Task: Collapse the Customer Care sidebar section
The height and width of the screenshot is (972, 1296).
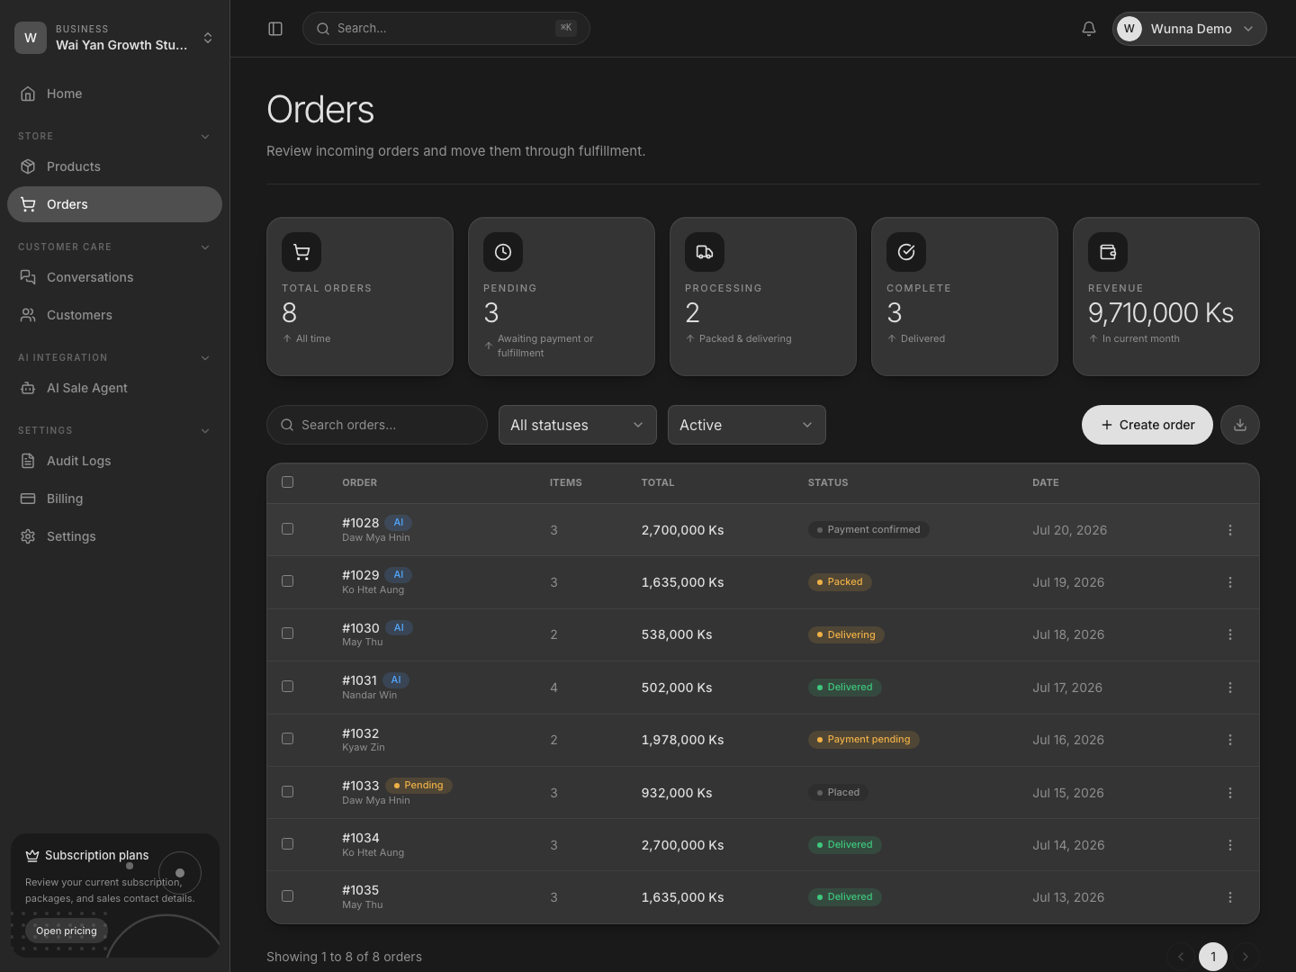Action: point(205,247)
